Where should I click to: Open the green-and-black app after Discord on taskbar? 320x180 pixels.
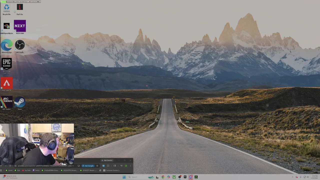tap(196, 177)
